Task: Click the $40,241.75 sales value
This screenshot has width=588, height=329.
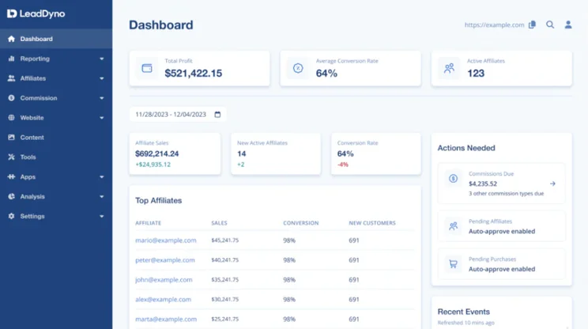Action: [x=225, y=260]
